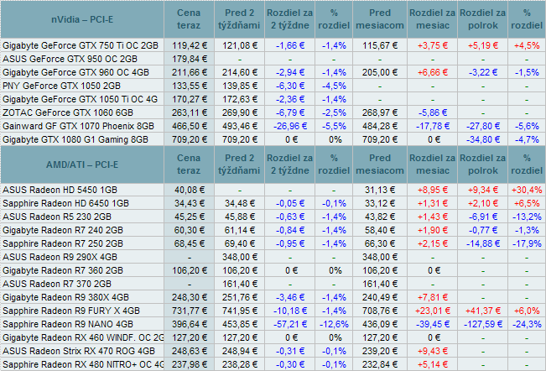The width and height of the screenshot is (546, 371).
Task: Select "ASUS Radeon R9 290X 4GB" name
Action: click(x=60, y=257)
